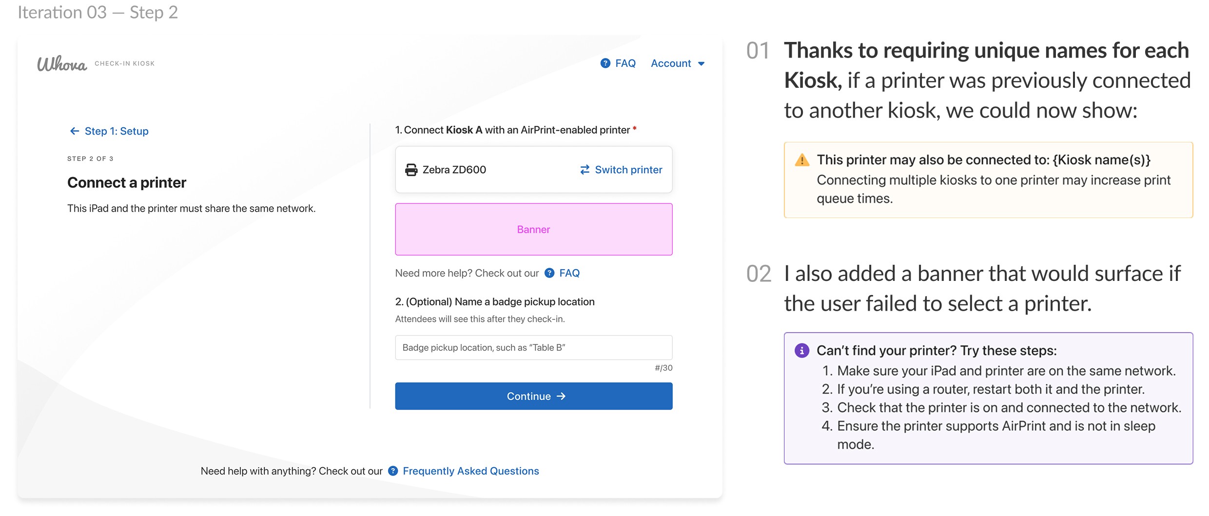Click the question icon beside Frequently Asked Questions
The width and height of the screenshot is (1209, 516).
click(x=393, y=471)
